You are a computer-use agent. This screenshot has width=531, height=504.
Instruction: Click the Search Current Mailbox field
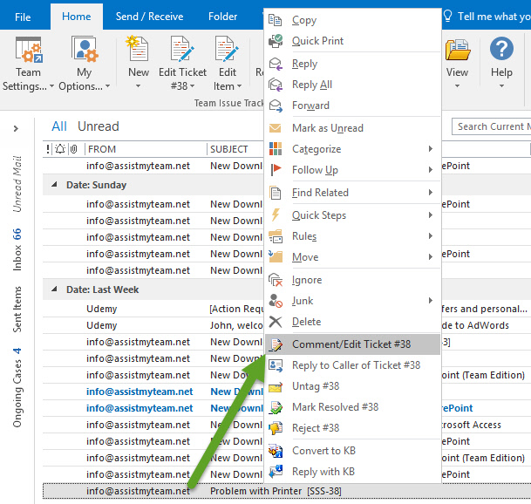click(491, 126)
